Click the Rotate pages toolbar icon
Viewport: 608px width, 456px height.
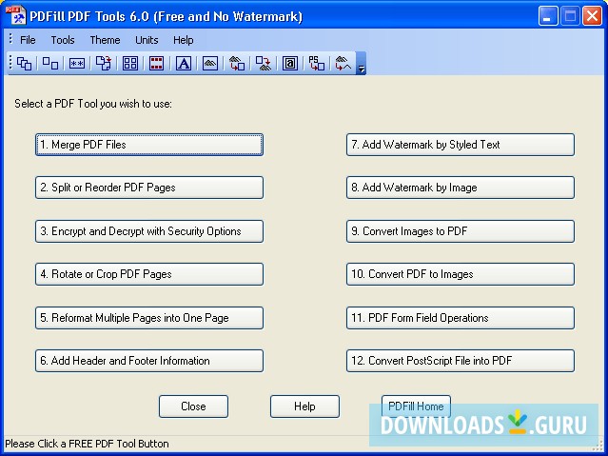104,63
